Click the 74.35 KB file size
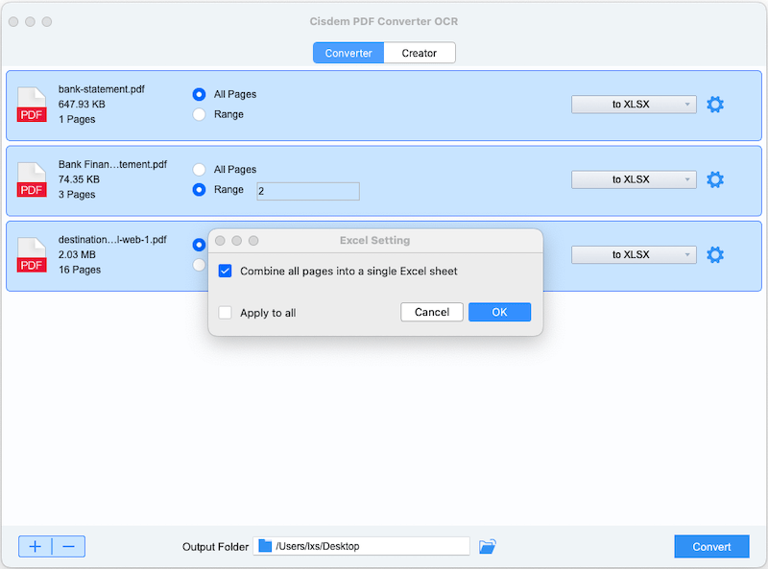This screenshot has width=768, height=569. pyautogui.click(x=79, y=179)
